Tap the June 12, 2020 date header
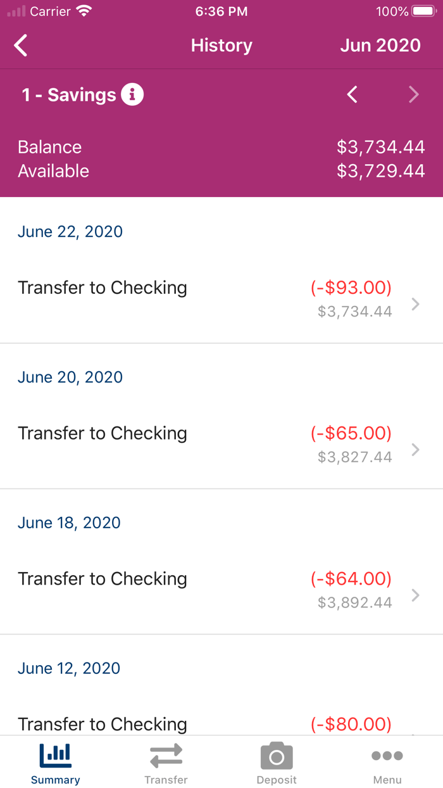Viewport: 443px width, 788px height. pyautogui.click(x=69, y=668)
